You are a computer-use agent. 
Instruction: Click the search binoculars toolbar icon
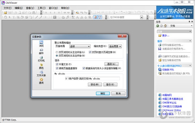[77, 13]
